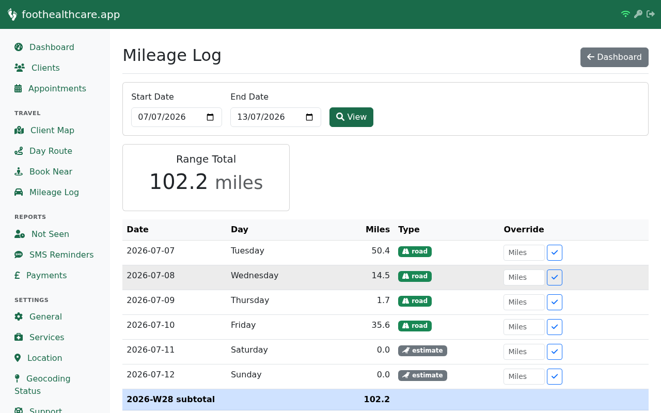Click the 2026-07-09 date cell
661x413 pixels.
151,300
